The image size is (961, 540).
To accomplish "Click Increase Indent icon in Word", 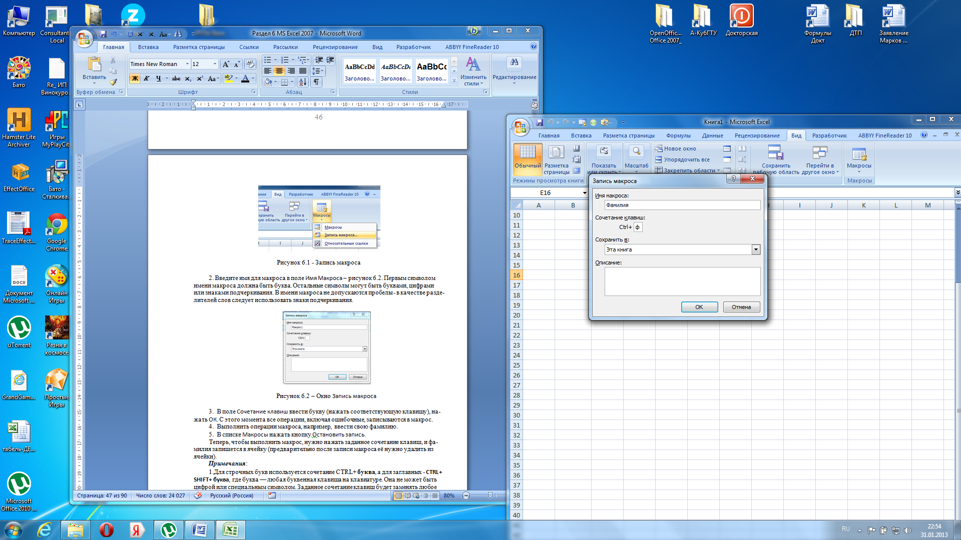I will click(x=330, y=60).
